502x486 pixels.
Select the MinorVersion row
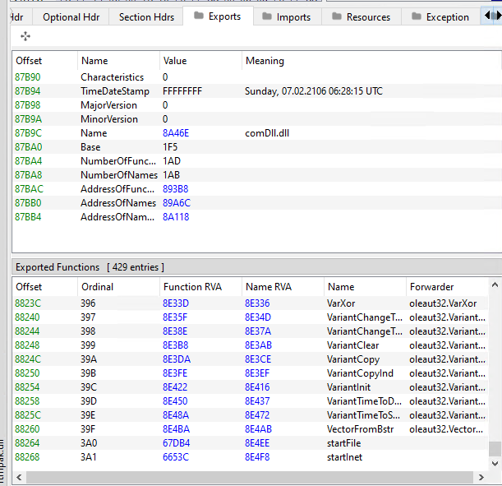(x=256, y=119)
